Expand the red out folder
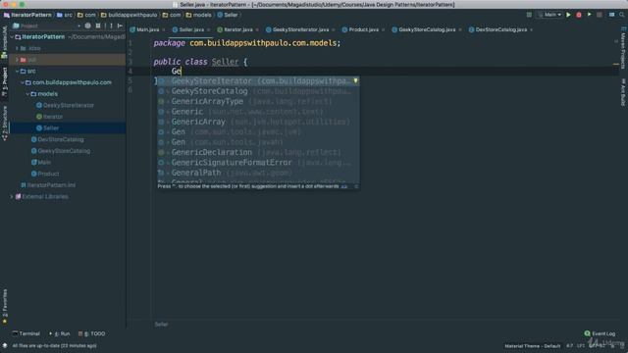The height and width of the screenshot is (353, 628). [x=17, y=60]
